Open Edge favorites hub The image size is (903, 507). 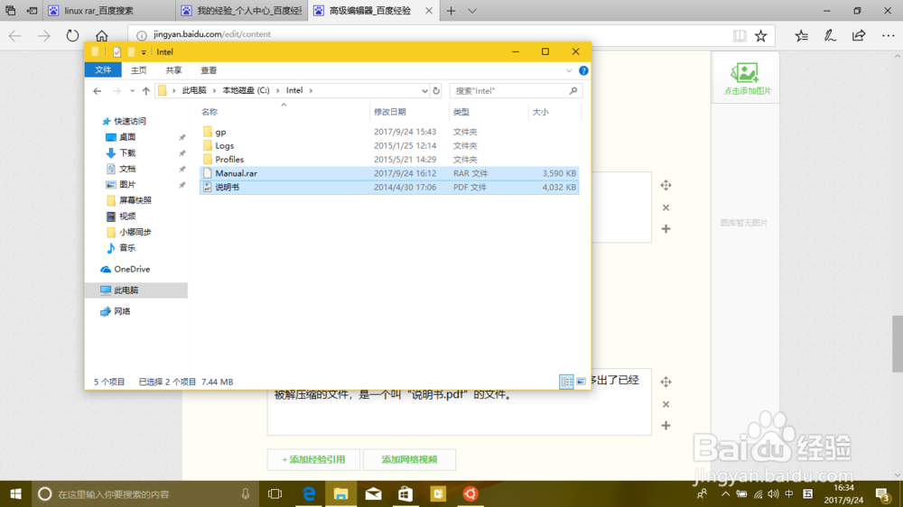801,36
